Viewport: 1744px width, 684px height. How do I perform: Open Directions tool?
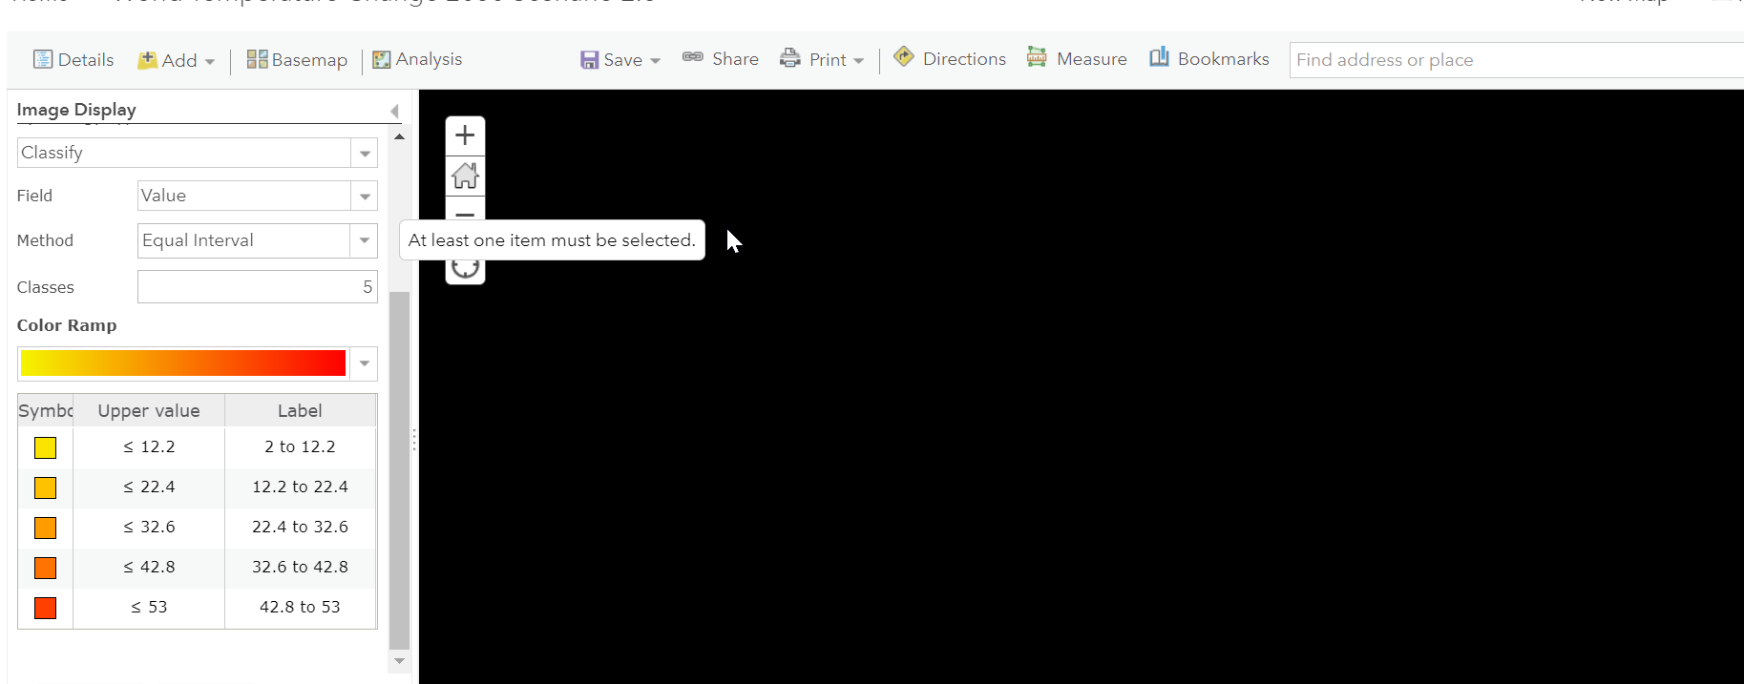click(950, 58)
